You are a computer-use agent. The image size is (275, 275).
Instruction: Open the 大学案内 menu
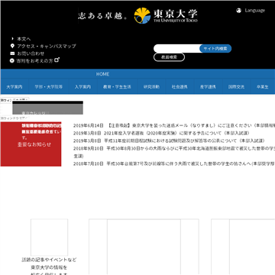point(15,87)
